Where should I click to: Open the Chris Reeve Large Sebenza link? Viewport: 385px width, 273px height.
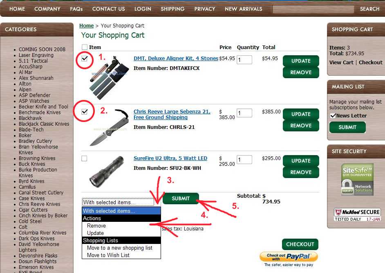pos(172,114)
